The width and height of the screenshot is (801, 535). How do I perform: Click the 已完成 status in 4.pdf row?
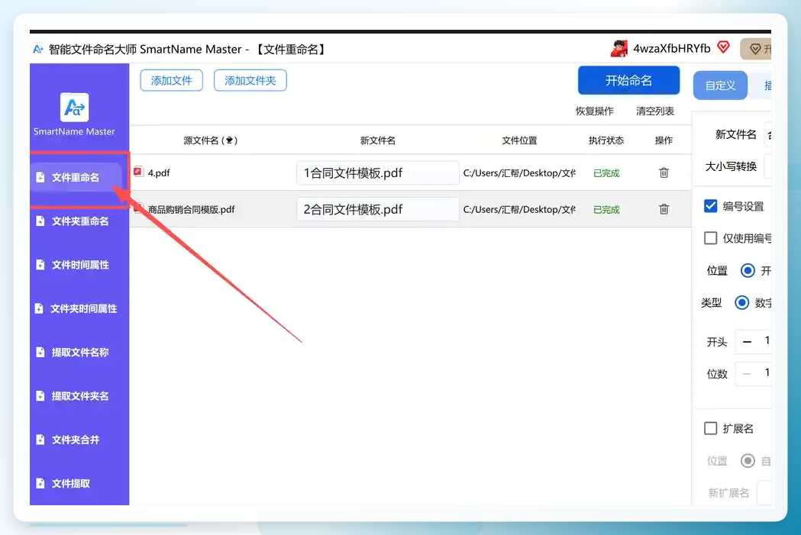tap(606, 173)
